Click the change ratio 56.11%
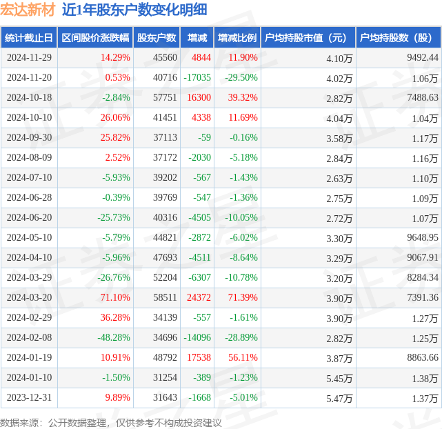442x429 pixels. 243,358
